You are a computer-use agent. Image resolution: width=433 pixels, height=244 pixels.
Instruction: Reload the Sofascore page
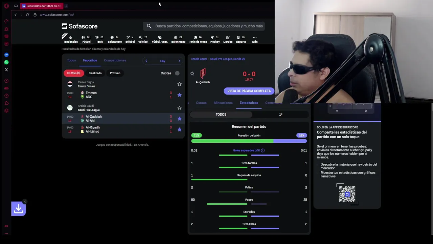click(x=27, y=15)
